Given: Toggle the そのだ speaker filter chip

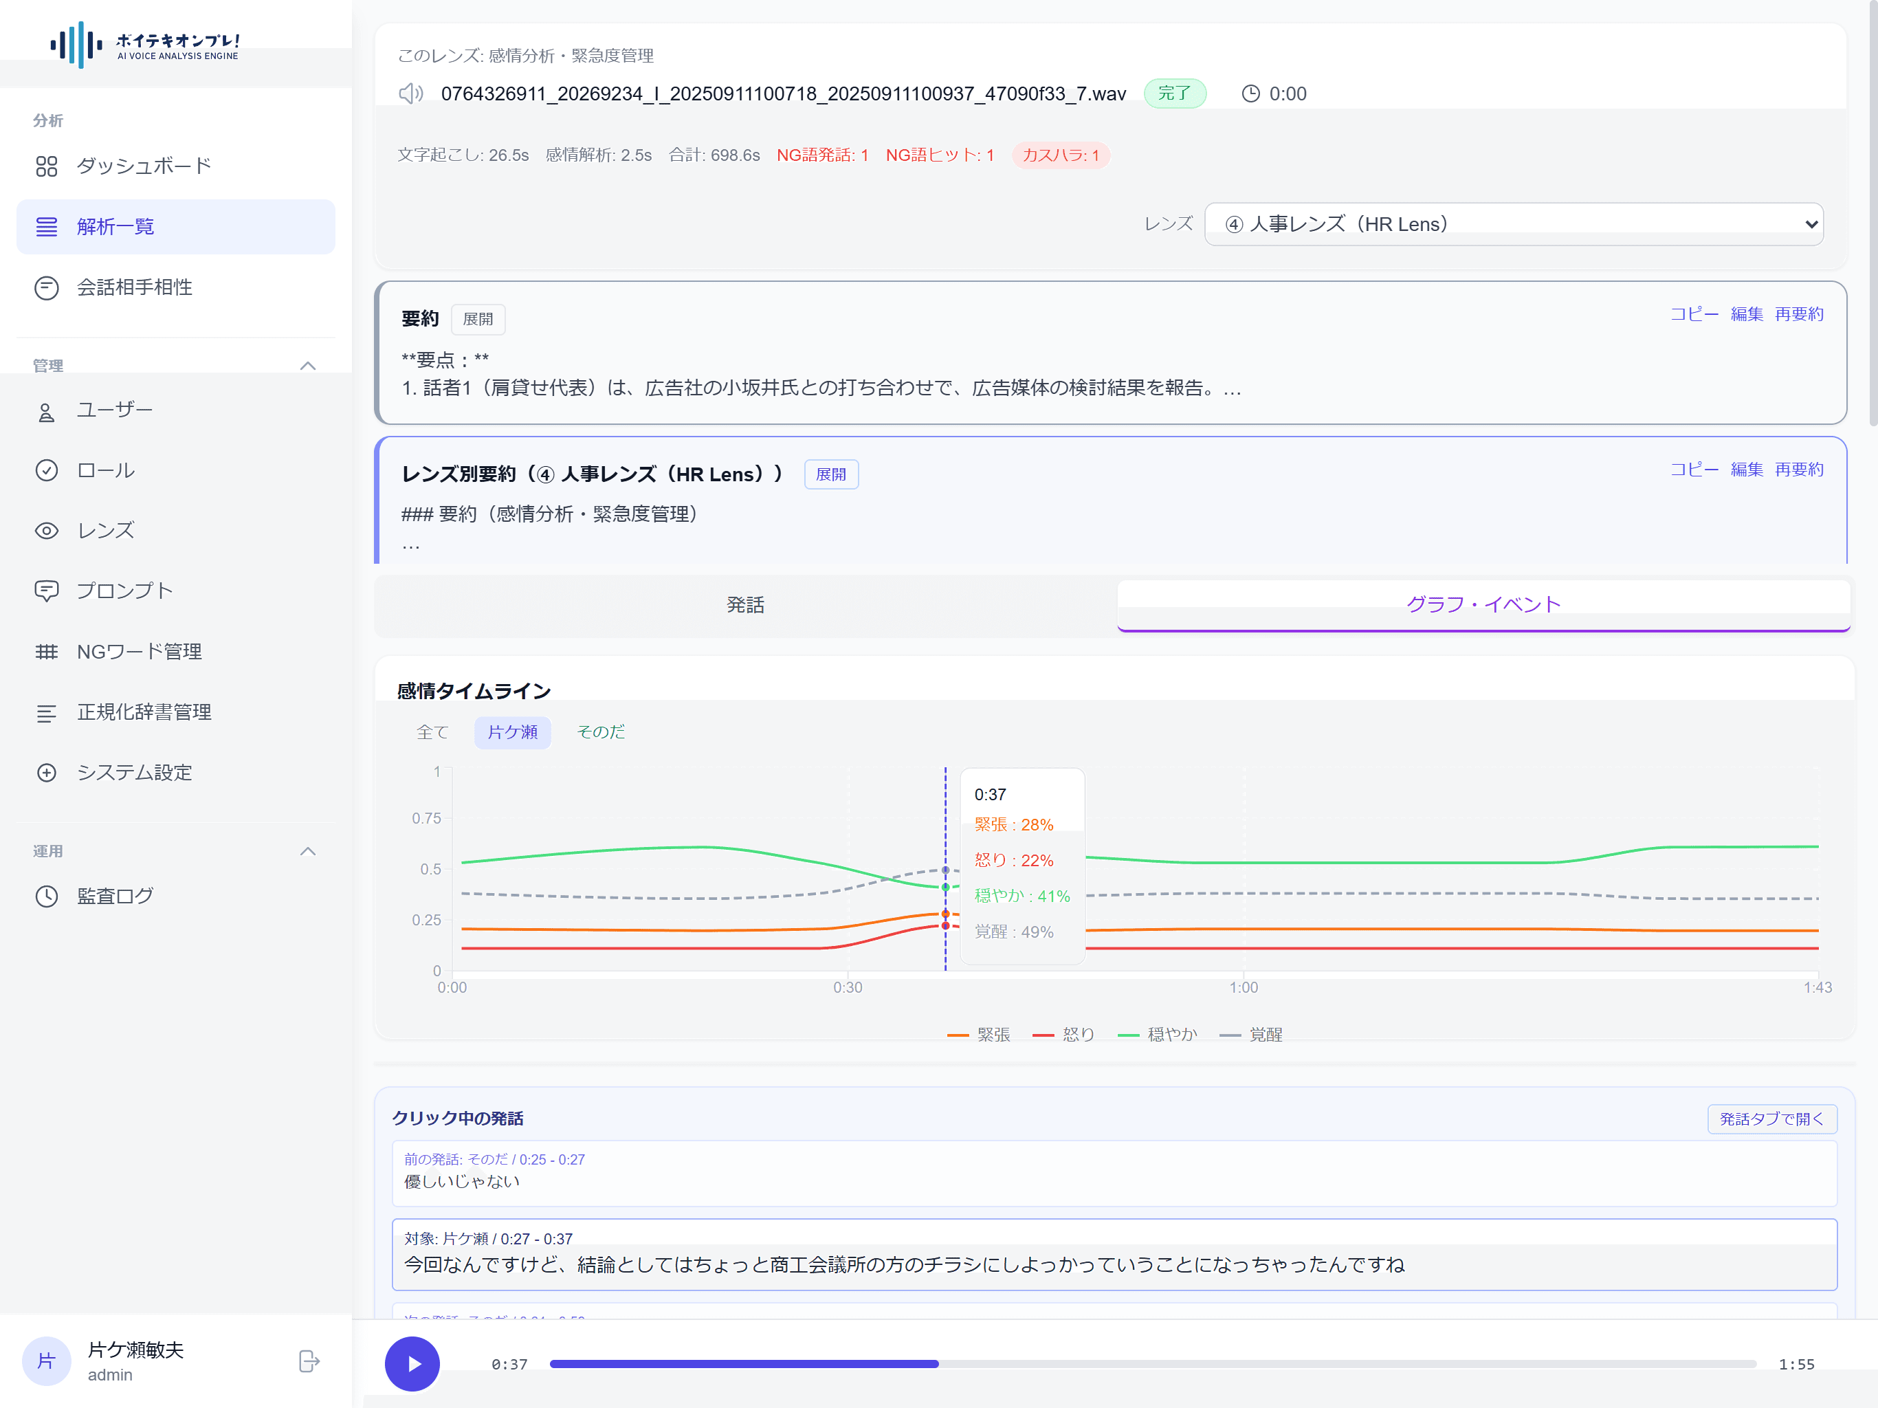Looking at the screenshot, I should click(600, 732).
